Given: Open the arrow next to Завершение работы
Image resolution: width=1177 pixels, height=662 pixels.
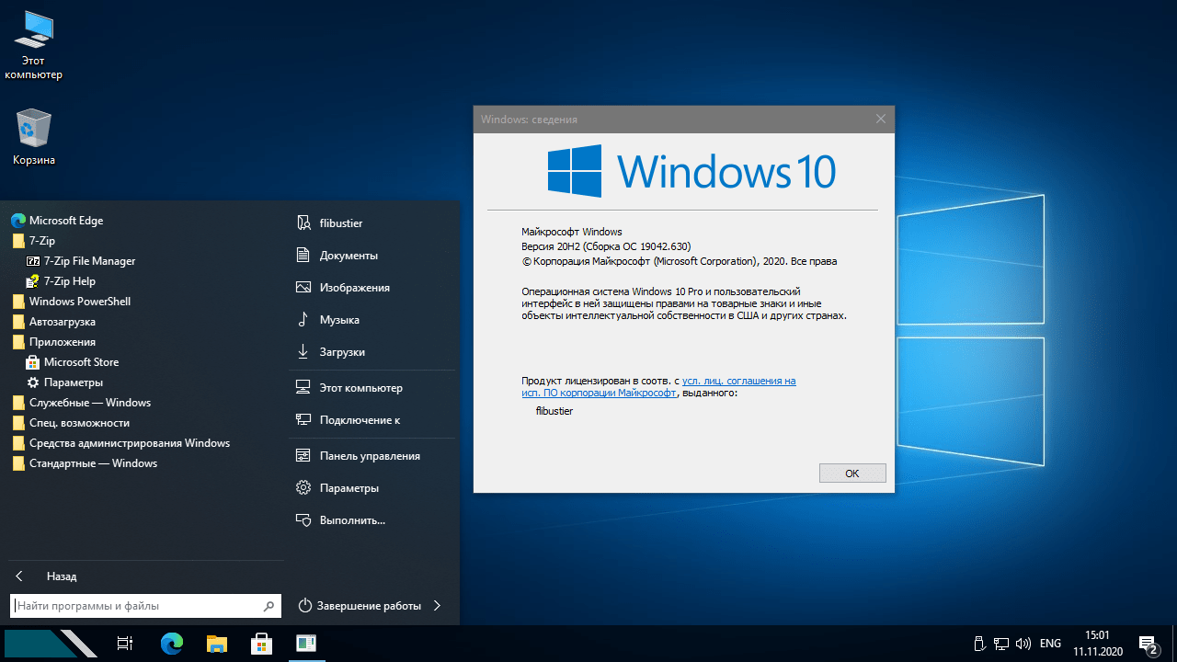Looking at the screenshot, I should click(436, 605).
